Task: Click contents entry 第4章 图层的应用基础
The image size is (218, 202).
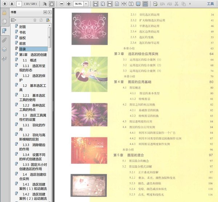Action: [x=133, y=82]
